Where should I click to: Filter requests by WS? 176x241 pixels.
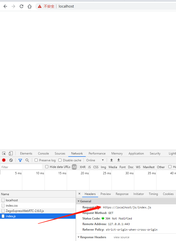coord(138,167)
